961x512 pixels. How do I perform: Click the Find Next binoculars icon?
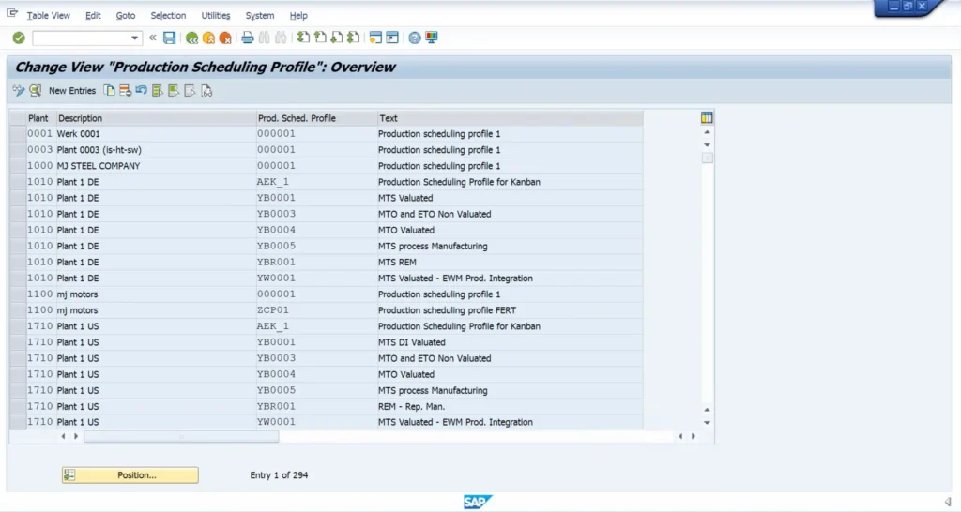tap(281, 38)
